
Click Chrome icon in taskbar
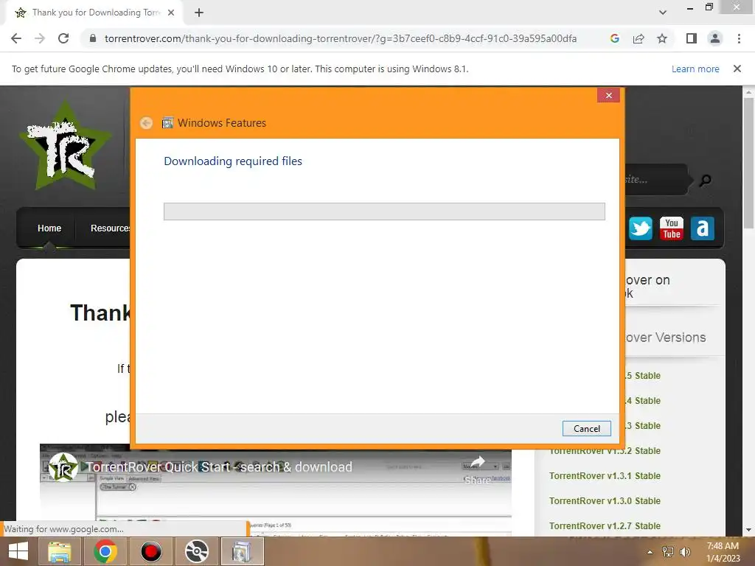click(x=105, y=551)
